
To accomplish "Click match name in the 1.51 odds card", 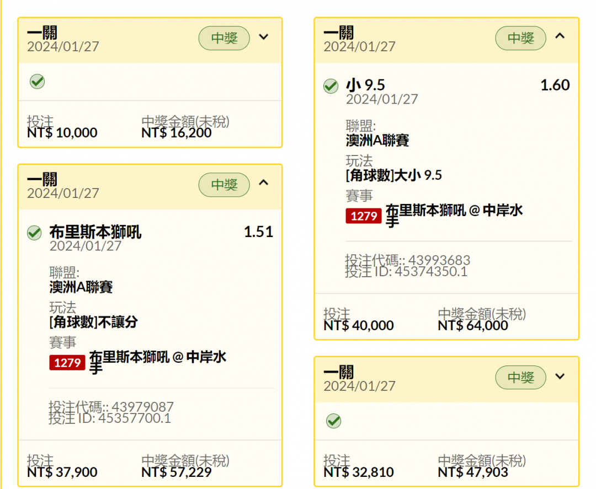I will pos(158,362).
